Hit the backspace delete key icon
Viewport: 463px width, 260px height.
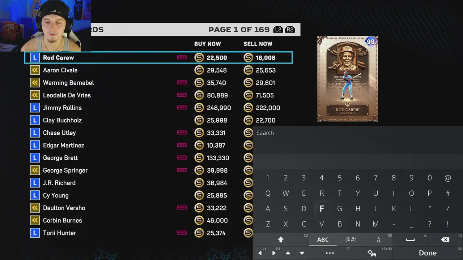[445, 239]
